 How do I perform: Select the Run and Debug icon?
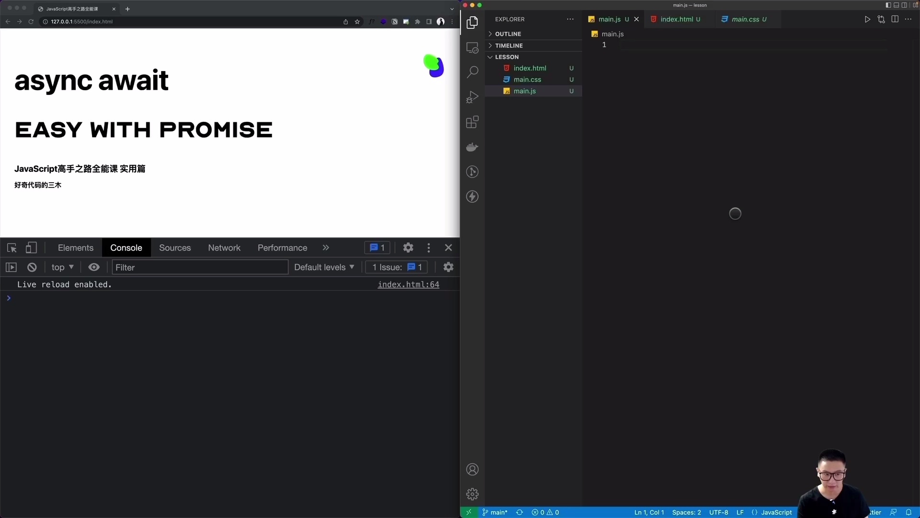472,97
